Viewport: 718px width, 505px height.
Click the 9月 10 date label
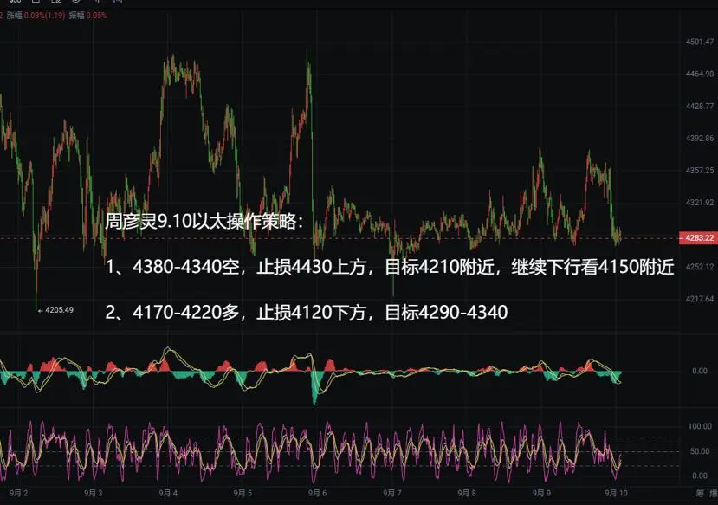coord(616,493)
